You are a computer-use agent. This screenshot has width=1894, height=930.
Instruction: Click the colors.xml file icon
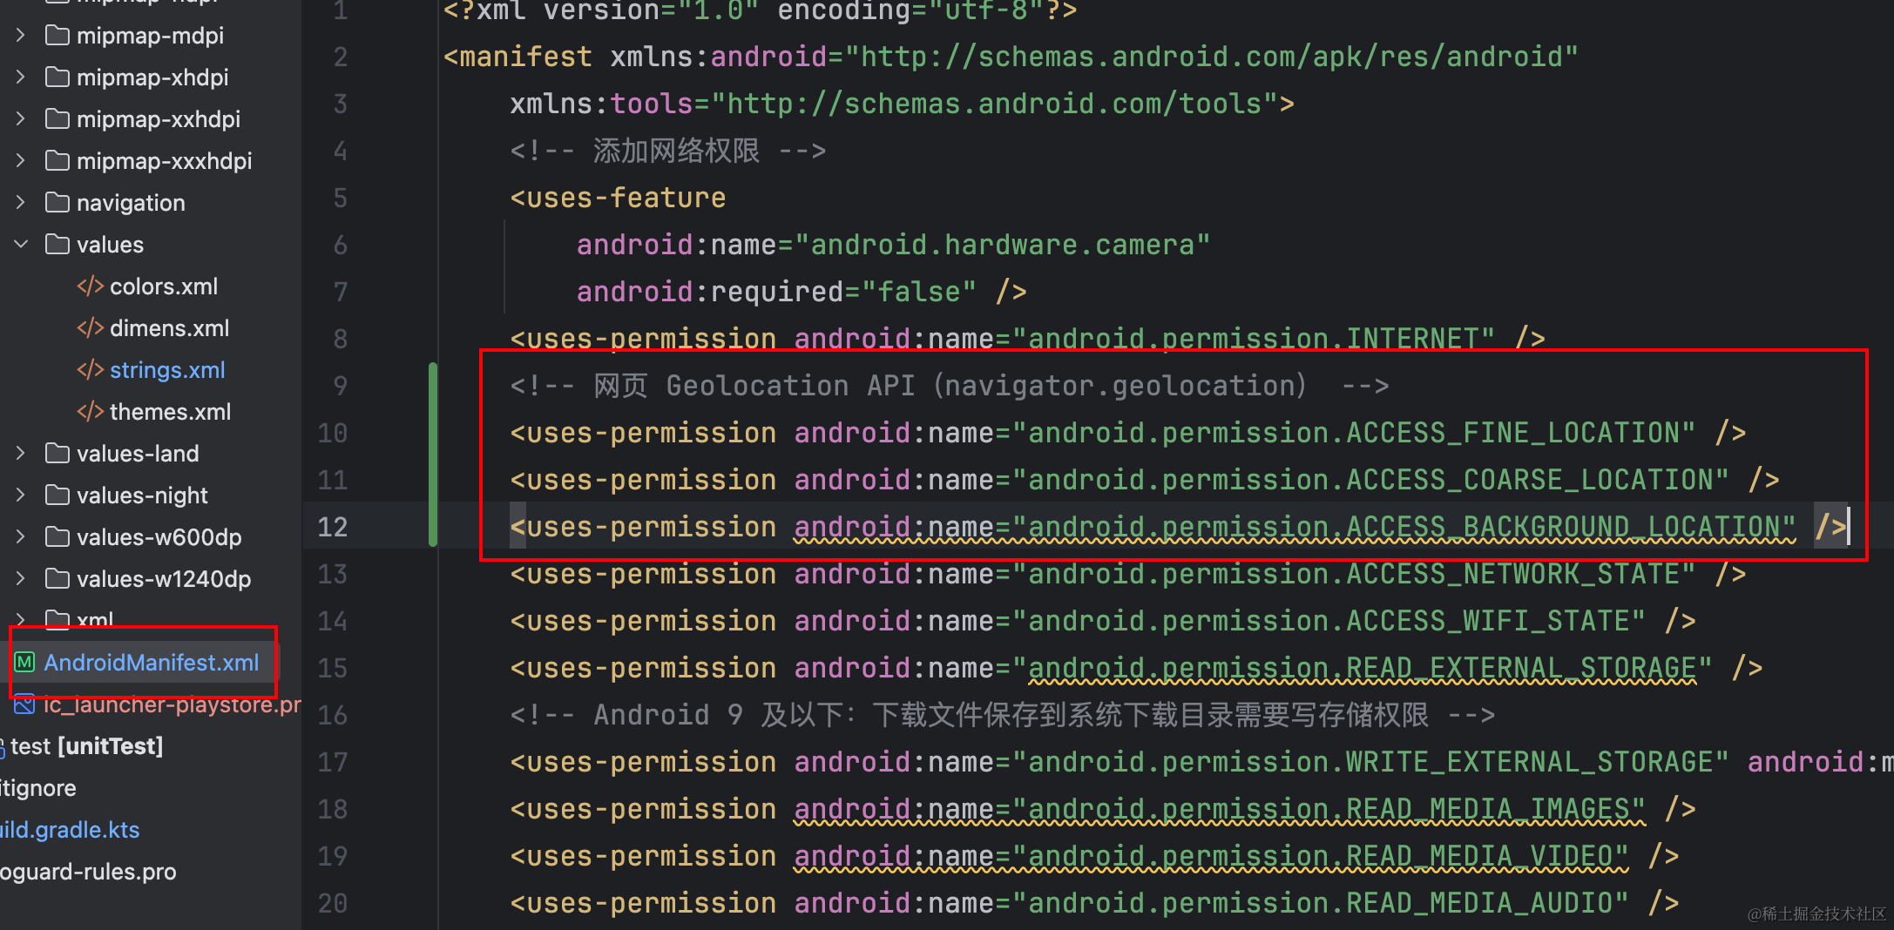click(90, 286)
